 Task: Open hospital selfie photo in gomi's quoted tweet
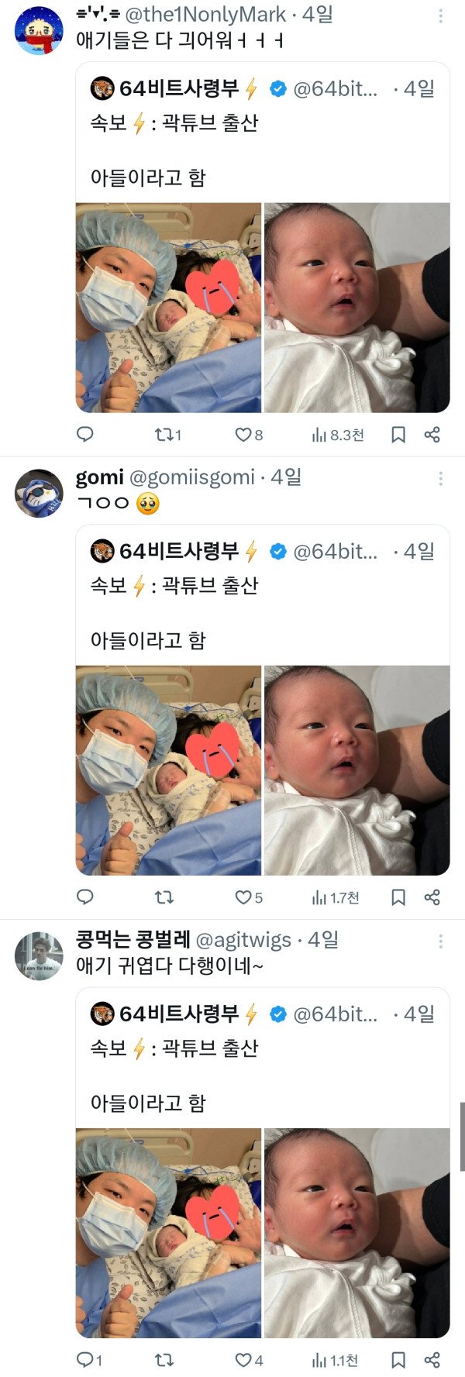pyautogui.click(x=168, y=770)
